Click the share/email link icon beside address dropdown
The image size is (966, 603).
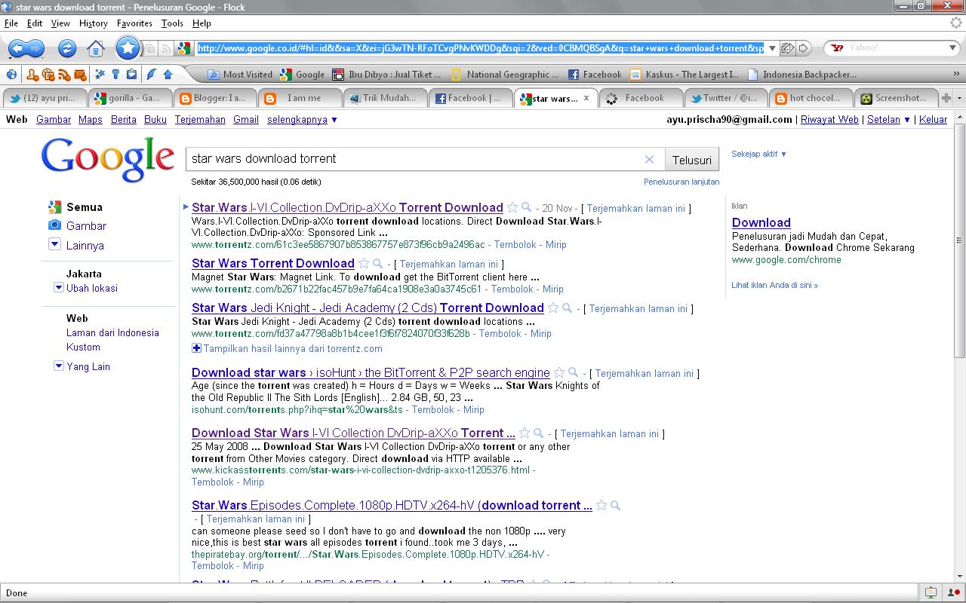click(x=787, y=48)
